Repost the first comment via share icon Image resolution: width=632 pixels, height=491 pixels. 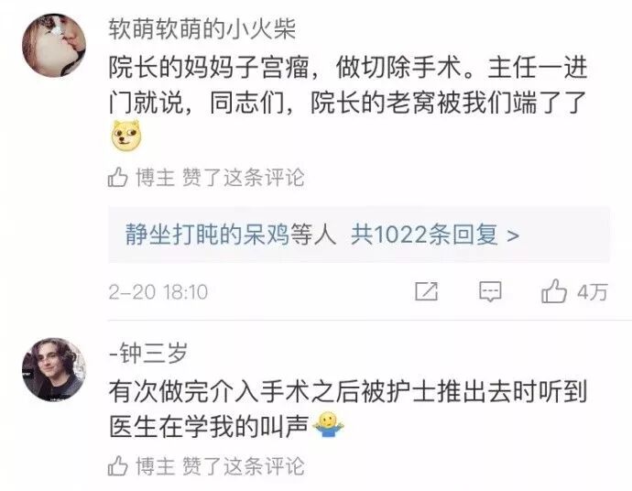tap(427, 291)
